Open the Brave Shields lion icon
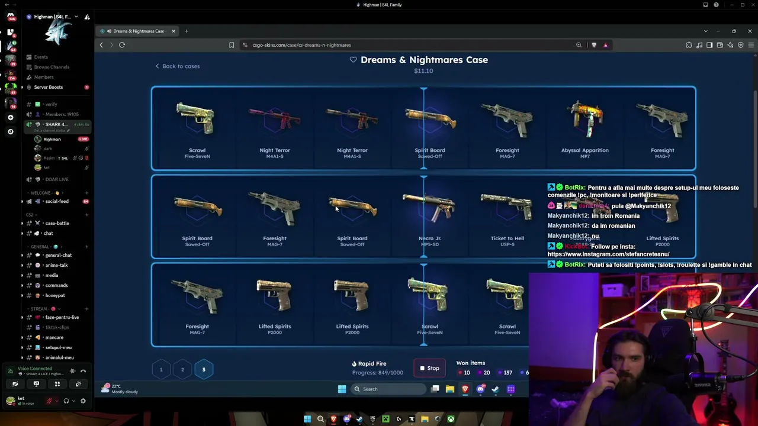 594,45
